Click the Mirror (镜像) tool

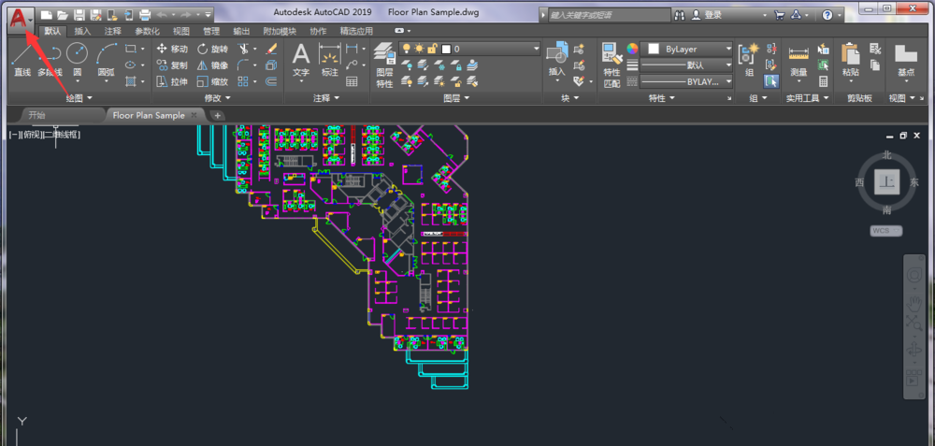(211, 65)
